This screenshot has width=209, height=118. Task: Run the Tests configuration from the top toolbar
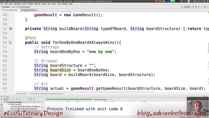(x=193, y=7)
